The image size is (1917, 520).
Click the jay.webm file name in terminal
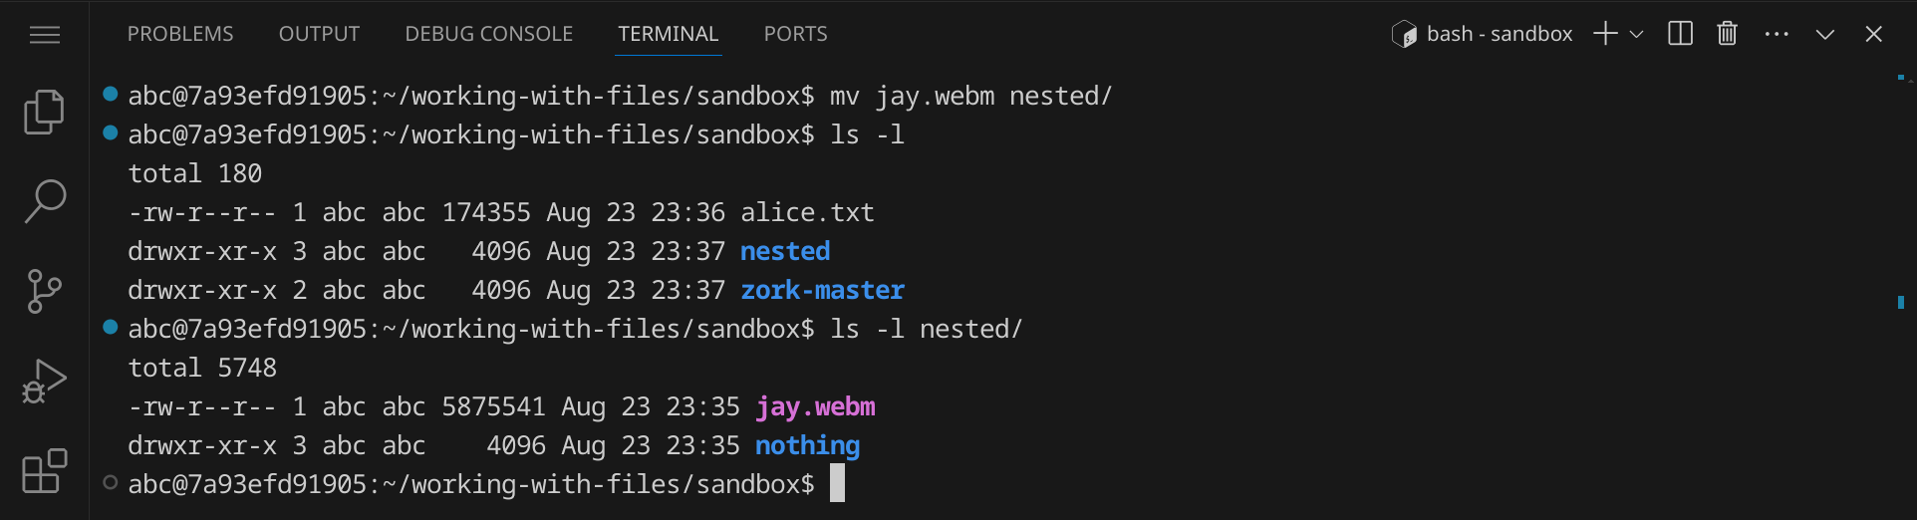815,406
